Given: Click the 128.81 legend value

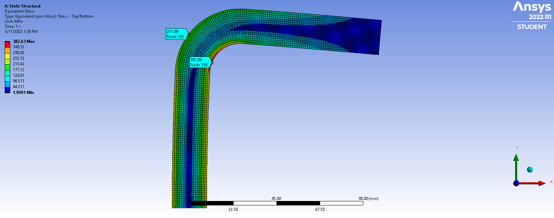Looking at the screenshot, I should point(18,76).
